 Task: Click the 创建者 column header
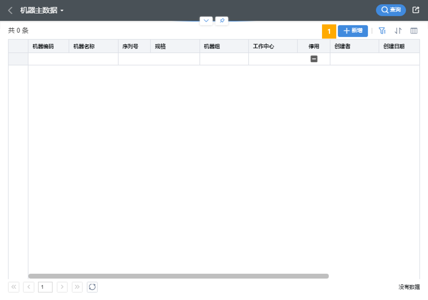coord(355,46)
